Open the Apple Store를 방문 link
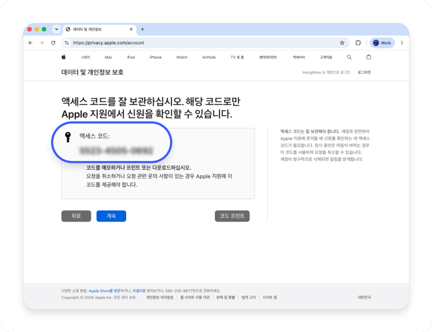The image size is (432, 332). (104, 291)
